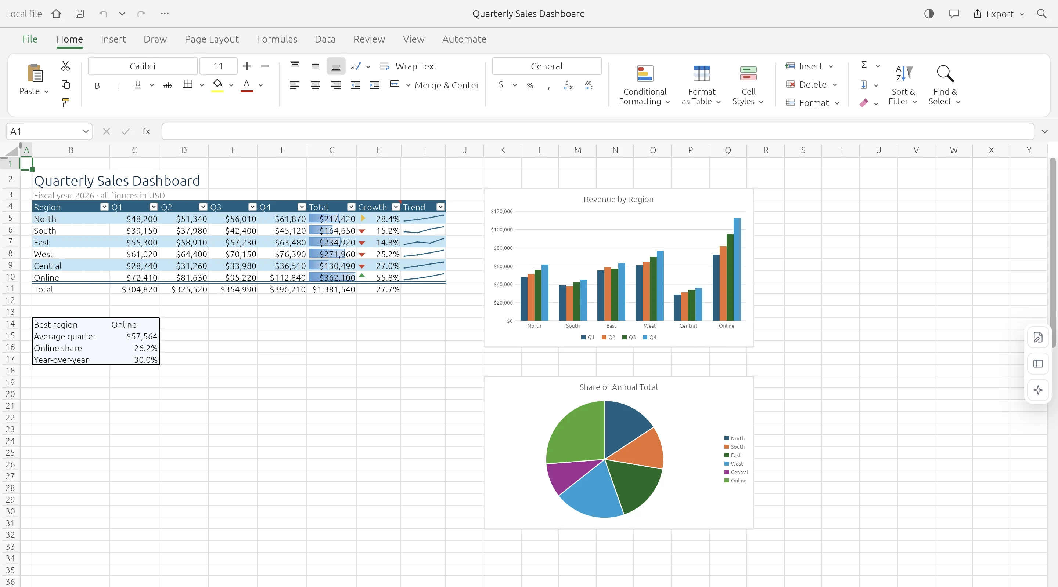Apply yellow fill color

point(217,85)
